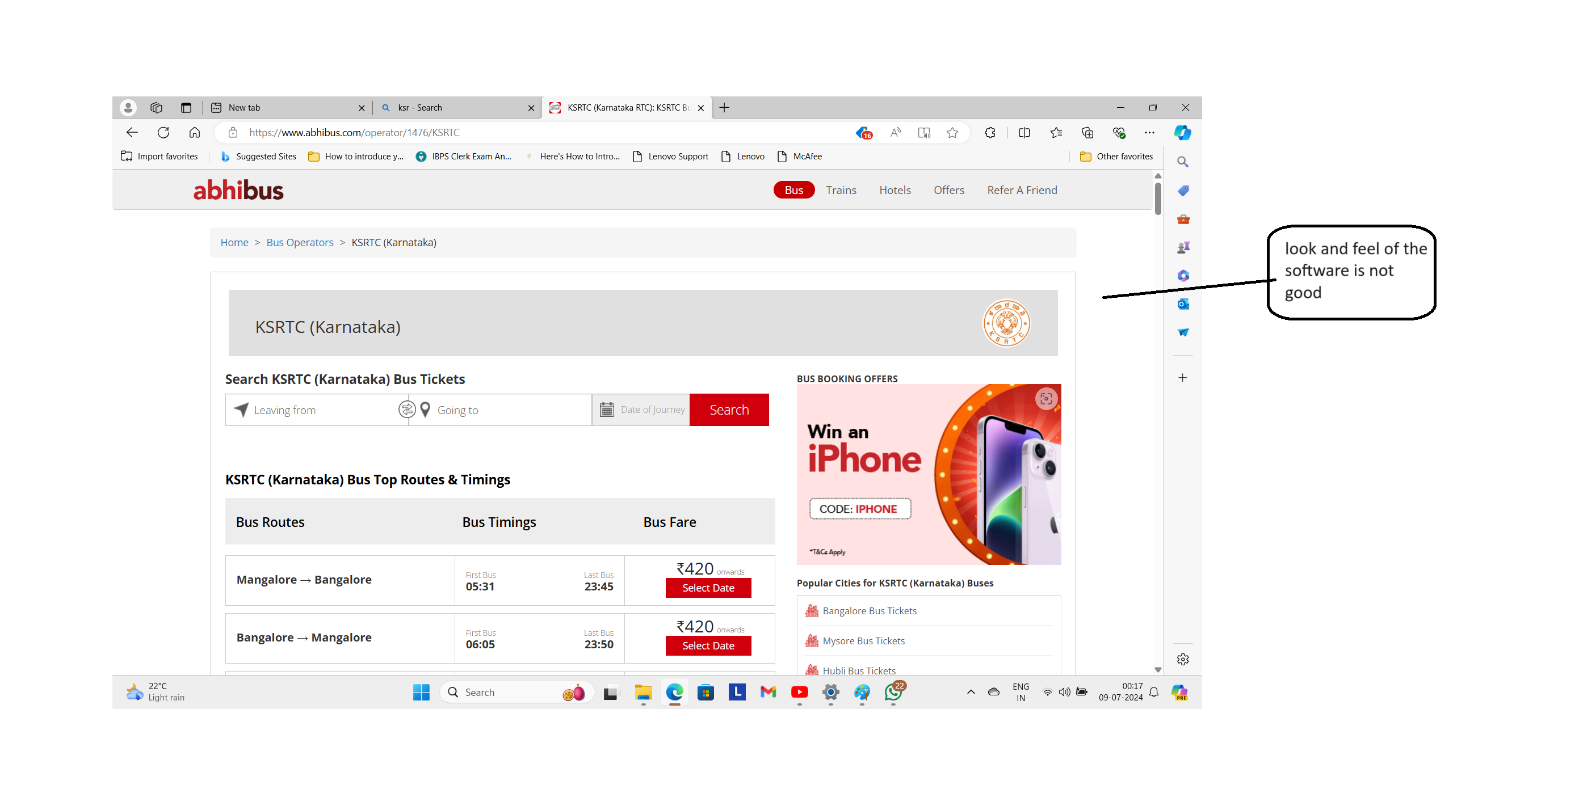Open sidebar settings gear
This screenshot has height=802, width=1579.
(1182, 659)
